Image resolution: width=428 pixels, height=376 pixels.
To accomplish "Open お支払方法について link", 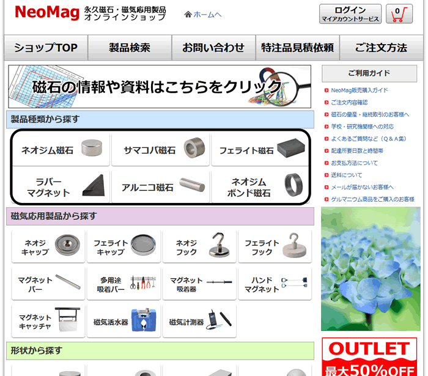I will (x=354, y=163).
